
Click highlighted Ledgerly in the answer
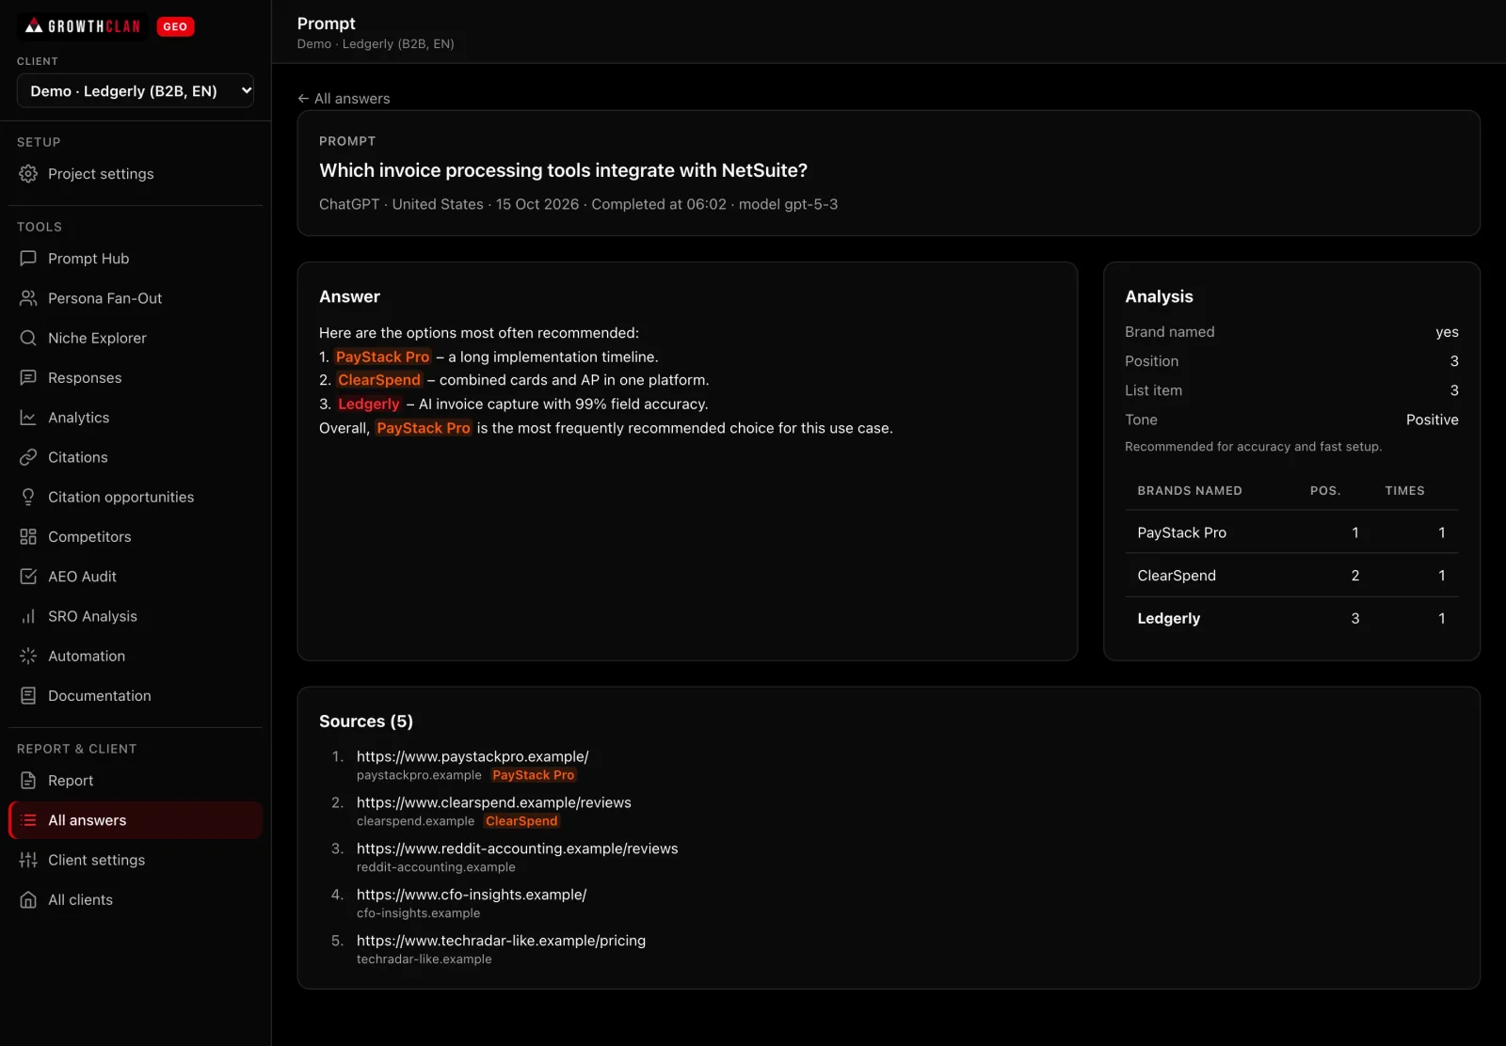point(369,404)
